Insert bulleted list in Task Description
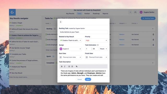This screenshot has height=94, width=167. (x=72, y=66)
